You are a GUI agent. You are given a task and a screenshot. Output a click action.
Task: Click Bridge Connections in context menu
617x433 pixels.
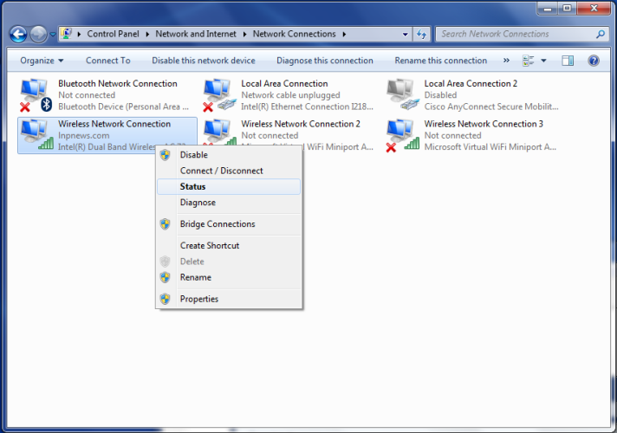coord(218,223)
